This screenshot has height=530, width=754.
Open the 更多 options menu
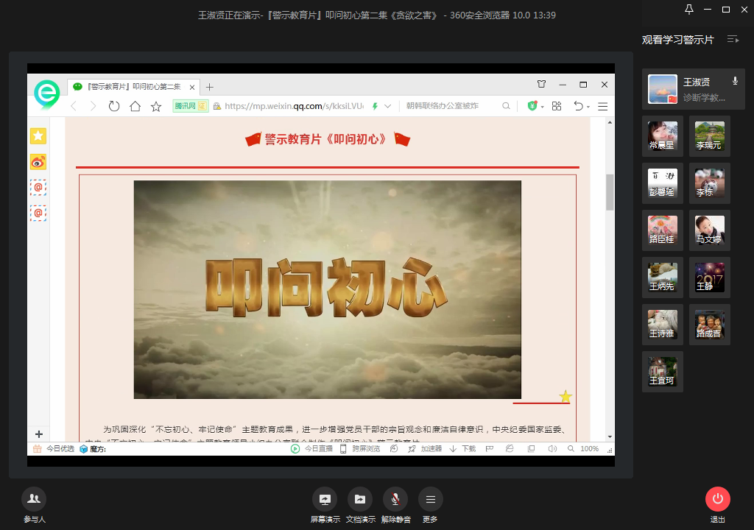click(431, 499)
